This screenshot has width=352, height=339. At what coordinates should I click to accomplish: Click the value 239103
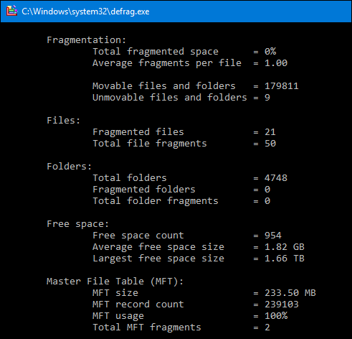[282, 305]
